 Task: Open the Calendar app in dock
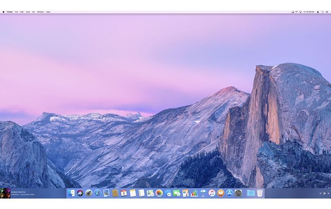point(124,193)
